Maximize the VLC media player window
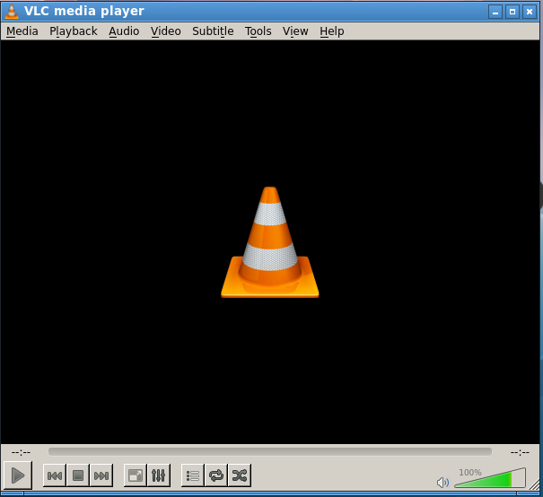The height and width of the screenshot is (497, 543). coord(512,12)
